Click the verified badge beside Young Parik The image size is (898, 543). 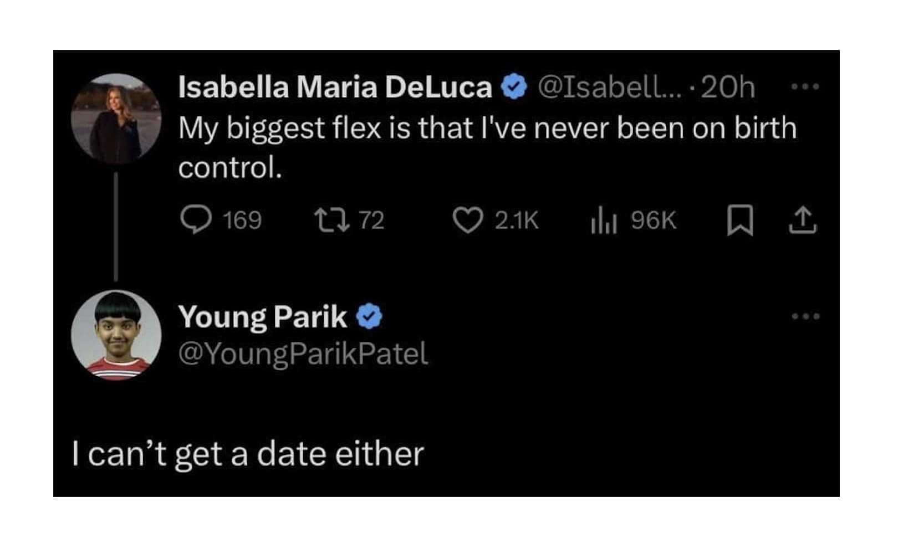coord(369,317)
